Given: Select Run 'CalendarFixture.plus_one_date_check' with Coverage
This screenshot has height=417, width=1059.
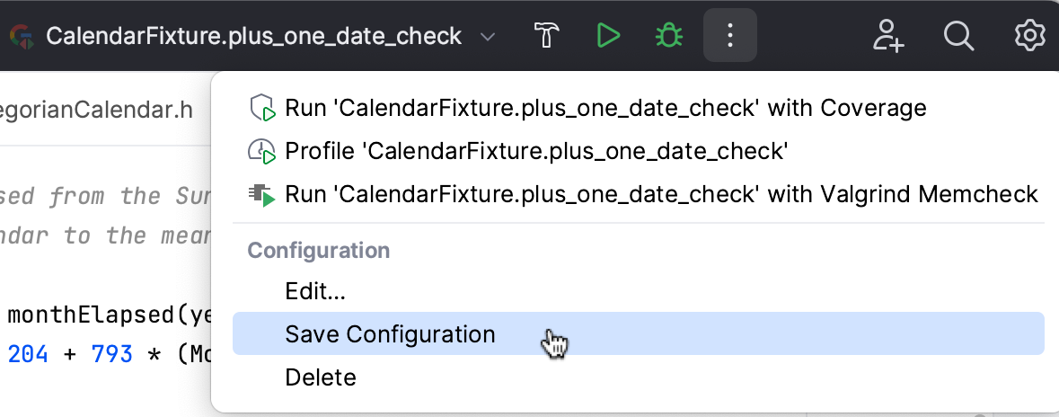Looking at the screenshot, I should click(605, 109).
